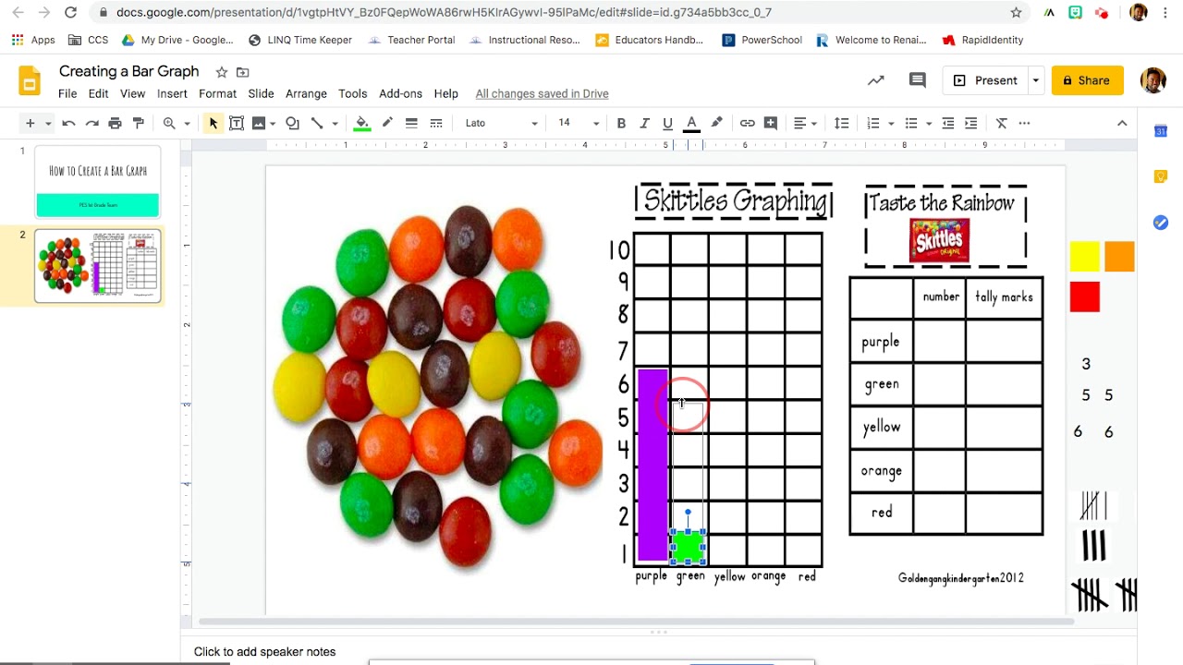Open All changes saved in Drive link
The image size is (1183, 665).
pos(542,93)
